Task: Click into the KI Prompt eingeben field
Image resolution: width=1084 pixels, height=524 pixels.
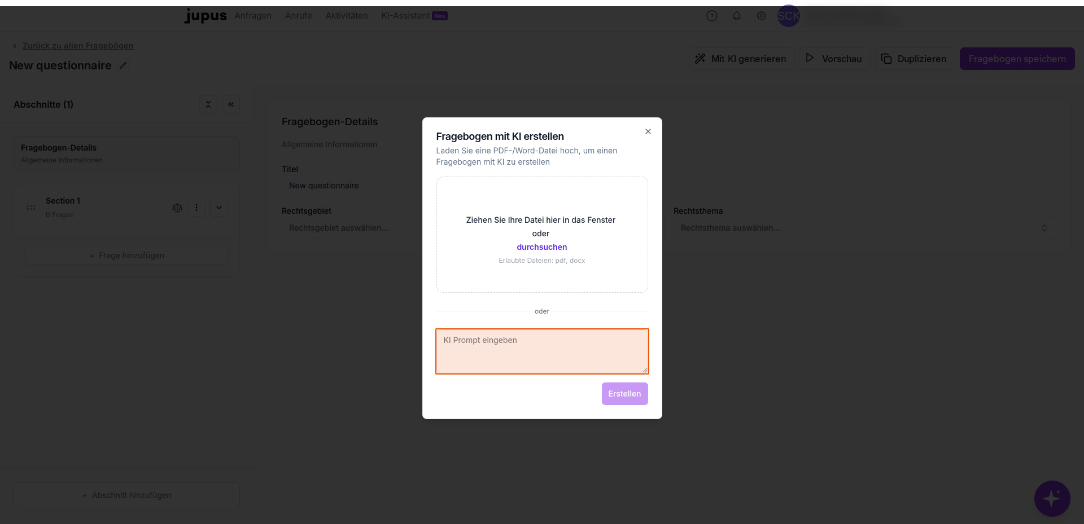Action: [x=542, y=351]
